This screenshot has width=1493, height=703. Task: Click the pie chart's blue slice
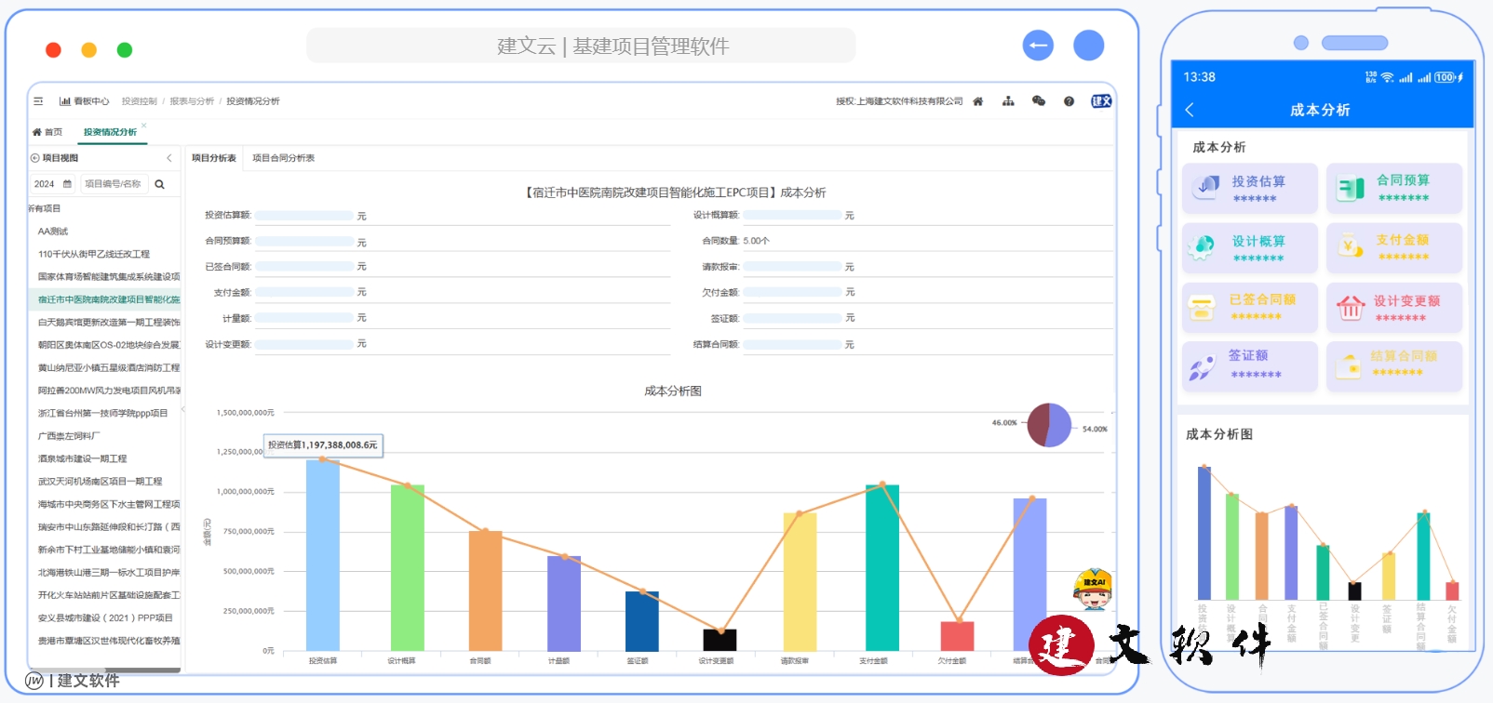pos(1059,425)
